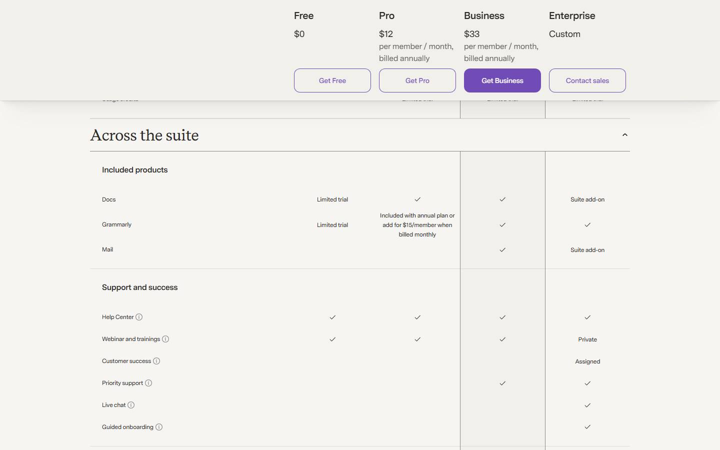Viewport: 720px width, 450px height.
Task: Click the Grammarly checkmark under Business
Action: [502, 225]
